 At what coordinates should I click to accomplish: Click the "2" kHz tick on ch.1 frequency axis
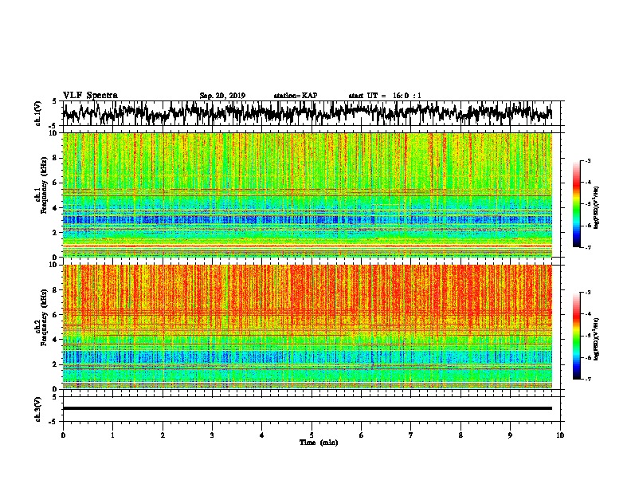pos(55,232)
